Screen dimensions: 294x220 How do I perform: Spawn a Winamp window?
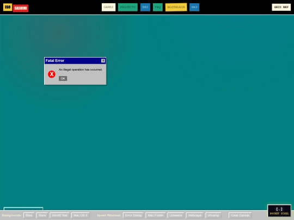tap(213, 215)
